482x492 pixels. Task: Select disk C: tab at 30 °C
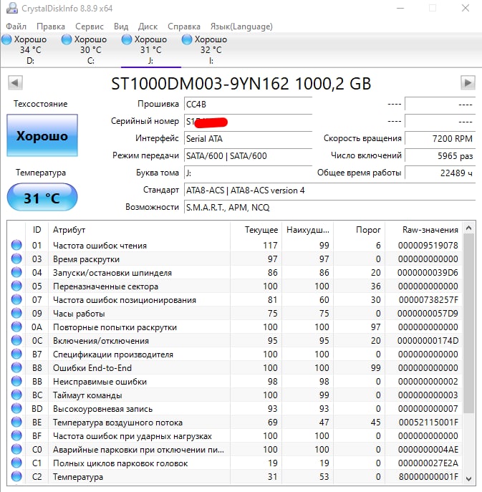click(x=91, y=49)
